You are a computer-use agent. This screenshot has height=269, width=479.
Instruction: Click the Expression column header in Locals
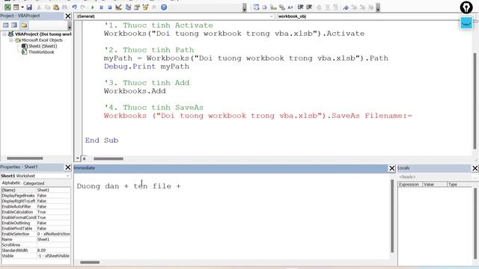410,185
